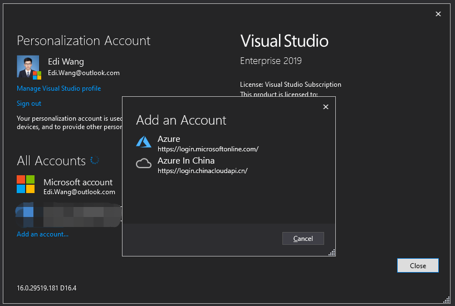Close the Add an Account dialog with X
Viewport: 455px width, 306px height.
[326, 107]
